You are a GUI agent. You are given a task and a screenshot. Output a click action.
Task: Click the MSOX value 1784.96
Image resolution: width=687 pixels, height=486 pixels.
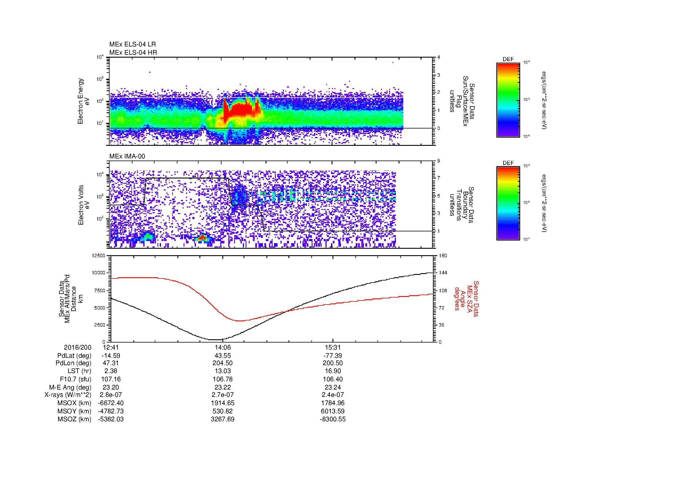tap(333, 403)
